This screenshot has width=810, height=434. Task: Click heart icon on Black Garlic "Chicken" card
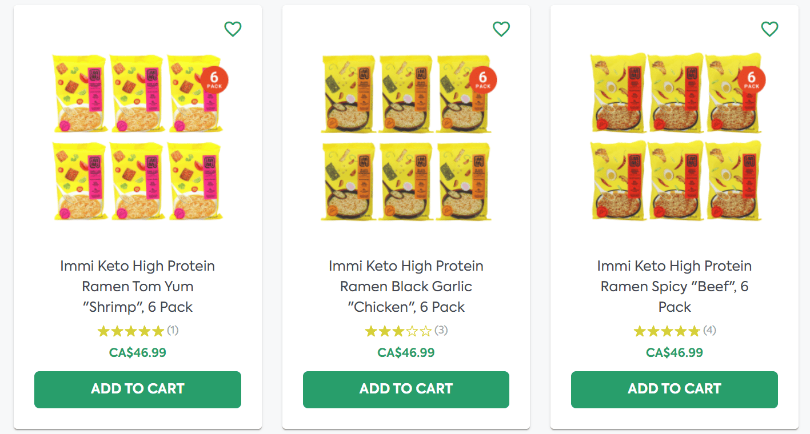(501, 29)
